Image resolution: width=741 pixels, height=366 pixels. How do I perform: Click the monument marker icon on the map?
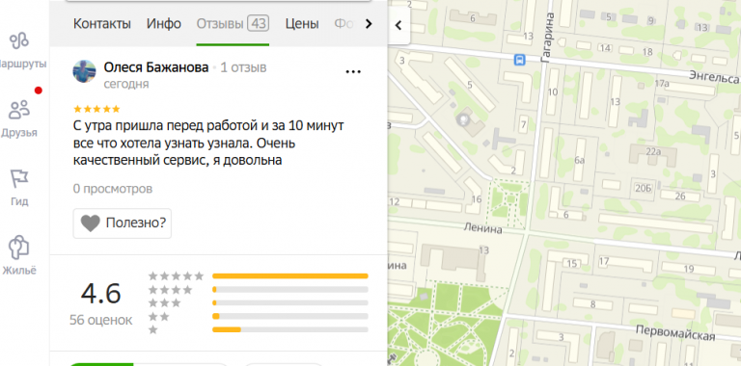point(464,119)
